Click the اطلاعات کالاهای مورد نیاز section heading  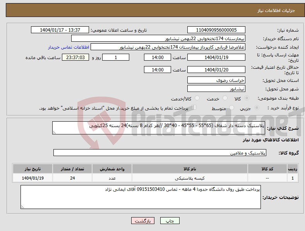click(271, 140)
